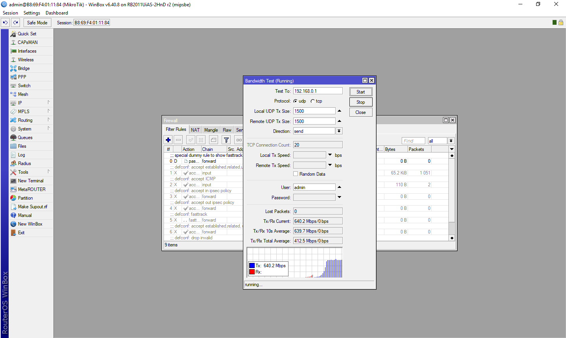The height and width of the screenshot is (338, 566).
Task: Open Wireless from the sidebar
Action: (26, 60)
